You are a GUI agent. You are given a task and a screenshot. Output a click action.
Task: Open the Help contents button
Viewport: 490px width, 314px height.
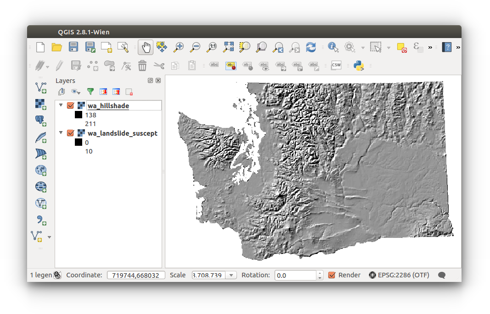point(446,47)
